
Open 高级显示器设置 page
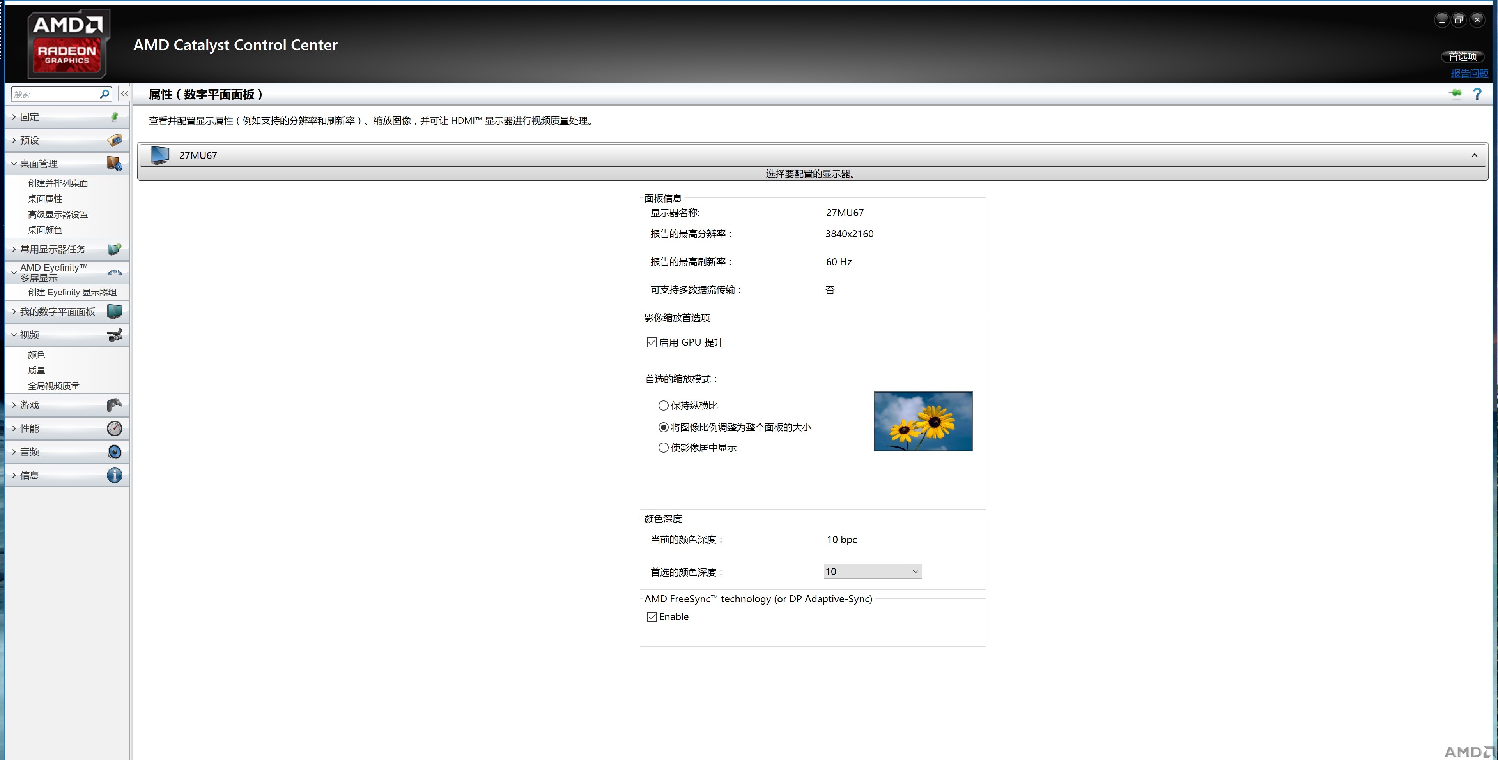tap(58, 214)
